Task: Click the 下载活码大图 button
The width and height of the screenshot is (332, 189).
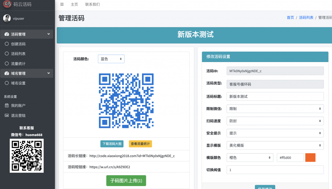Action: coord(112,144)
